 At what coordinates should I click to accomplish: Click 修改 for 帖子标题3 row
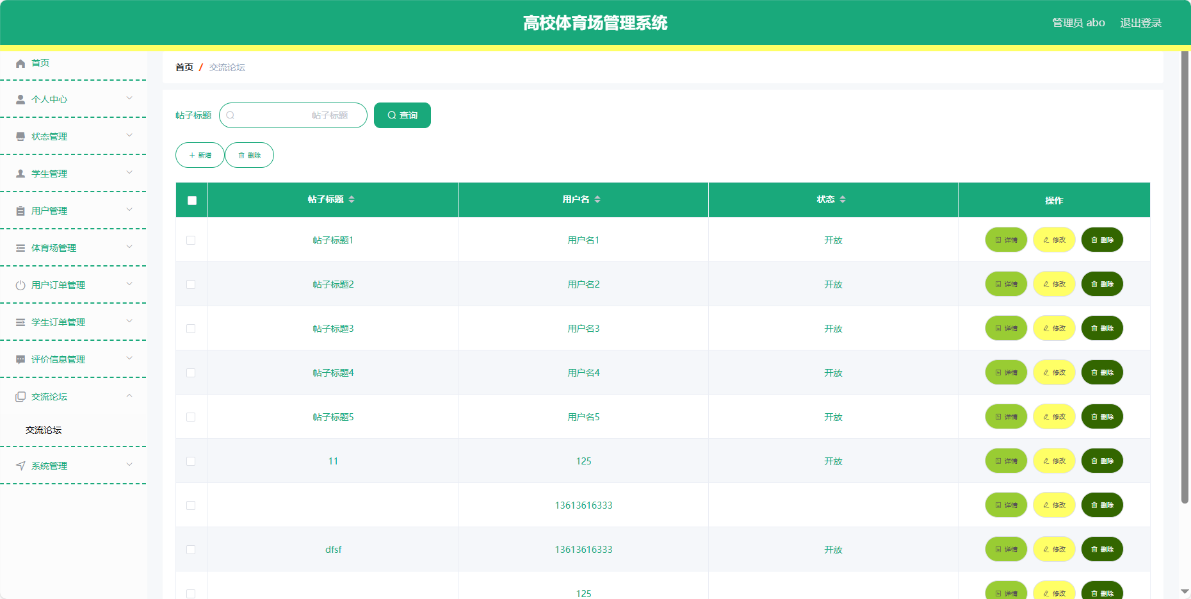(1054, 329)
